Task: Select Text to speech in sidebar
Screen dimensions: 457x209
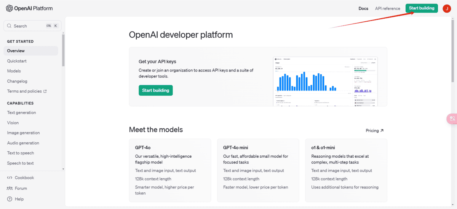Action: [x=20, y=153]
